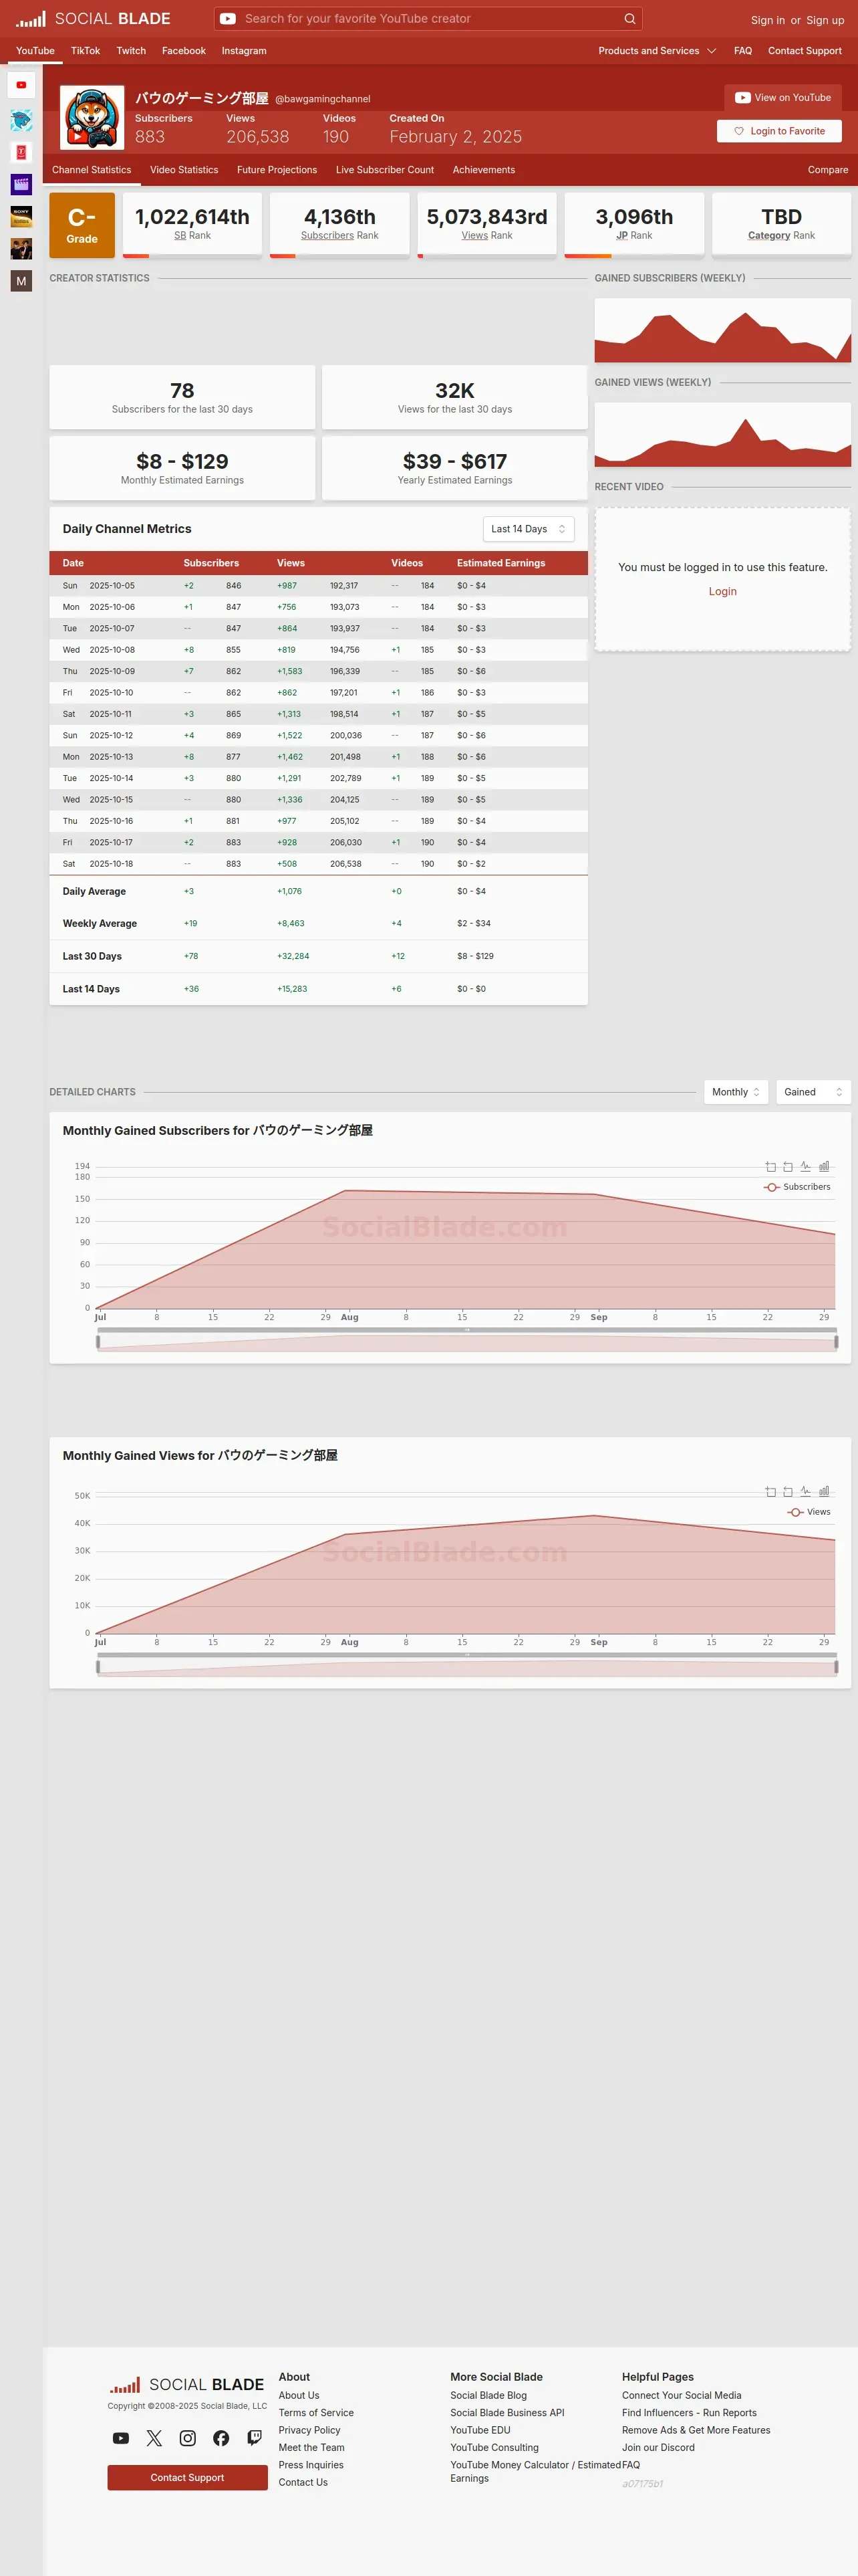Select the Facebook platform tab
Image resolution: width=858 pixels, height=2576 pixels.
(x=184, y=51)
